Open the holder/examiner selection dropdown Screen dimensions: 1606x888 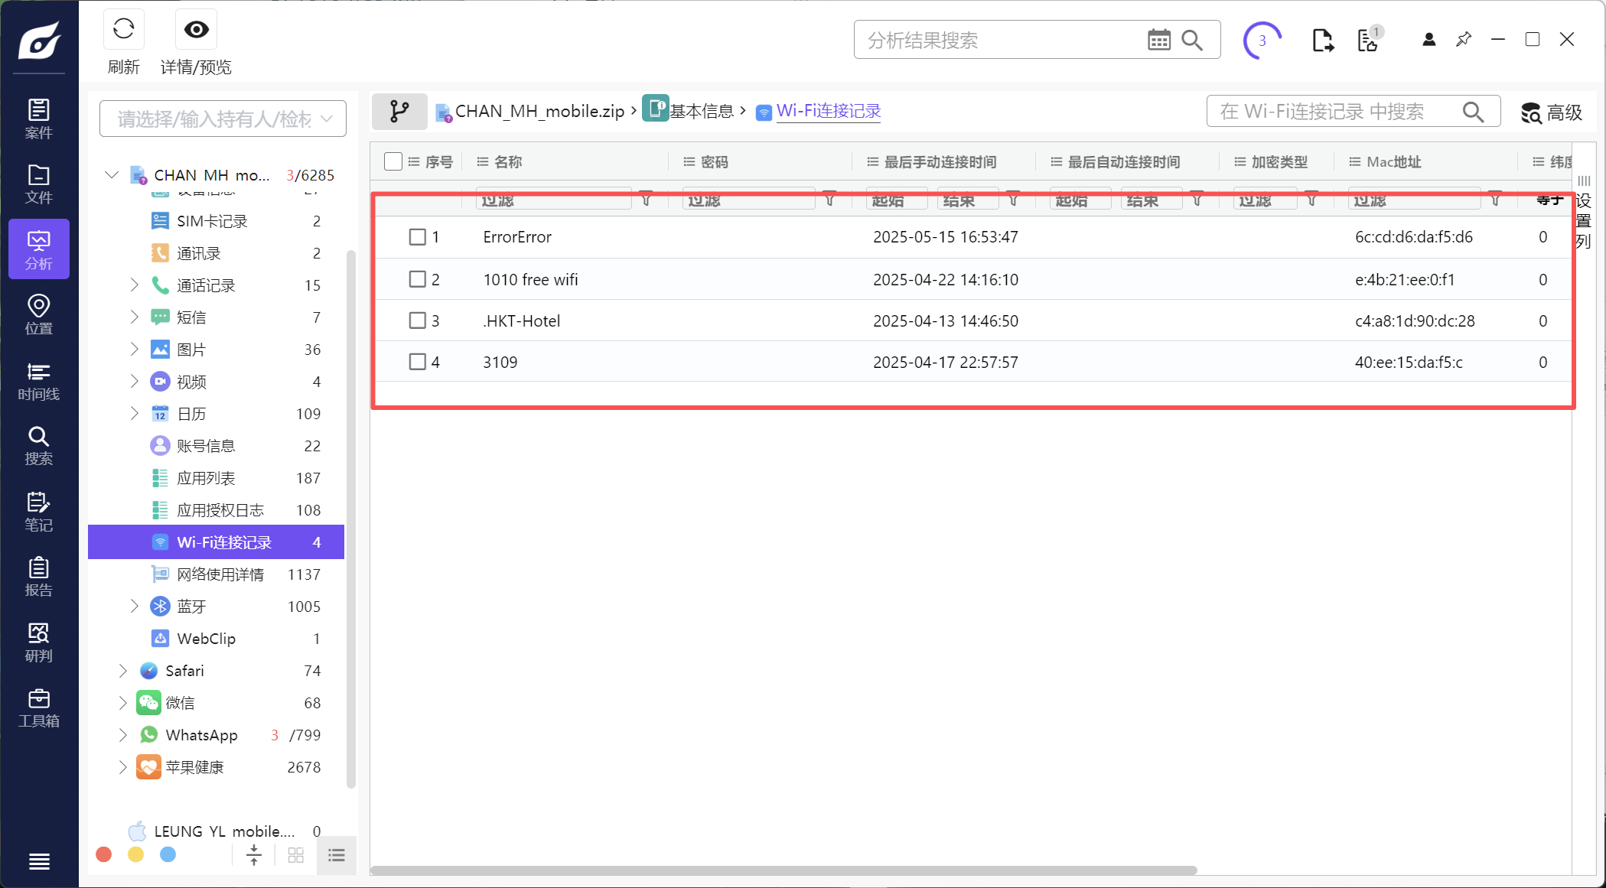click(x=223, y=119)
